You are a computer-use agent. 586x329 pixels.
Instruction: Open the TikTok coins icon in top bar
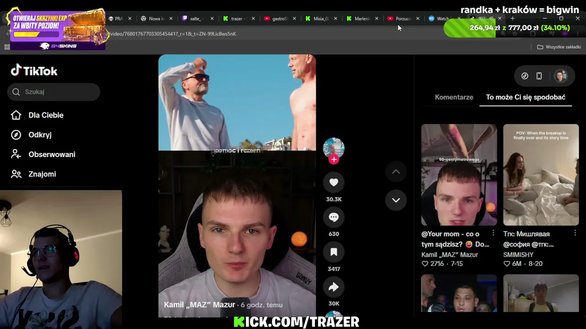[525, 76]
